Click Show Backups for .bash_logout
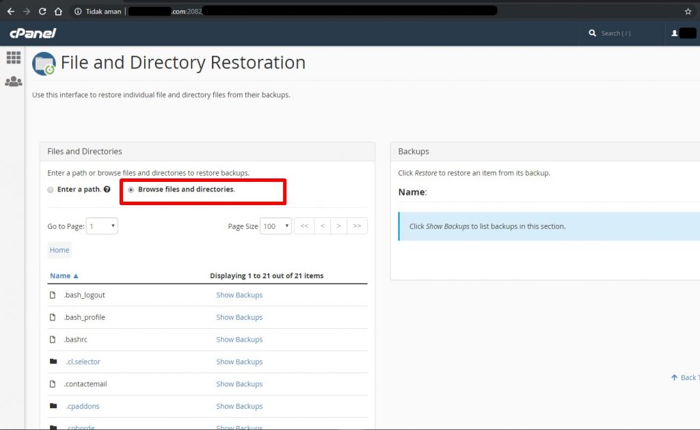Screen dimensions: 700x430 coord(239,295)
